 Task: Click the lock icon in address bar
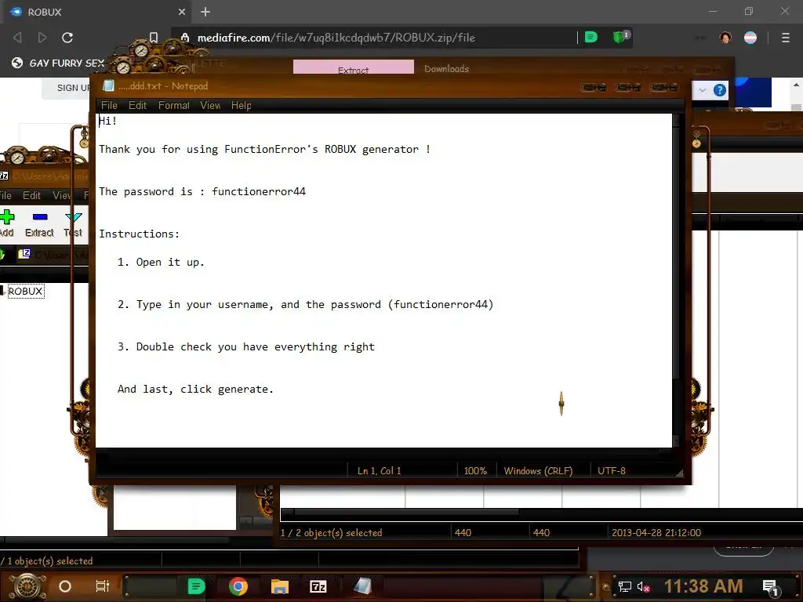[185, 38]
